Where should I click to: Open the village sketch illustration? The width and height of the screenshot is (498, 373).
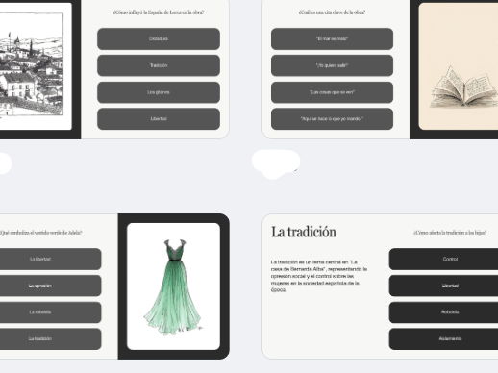pyautogui.click(x=36, y=66)
